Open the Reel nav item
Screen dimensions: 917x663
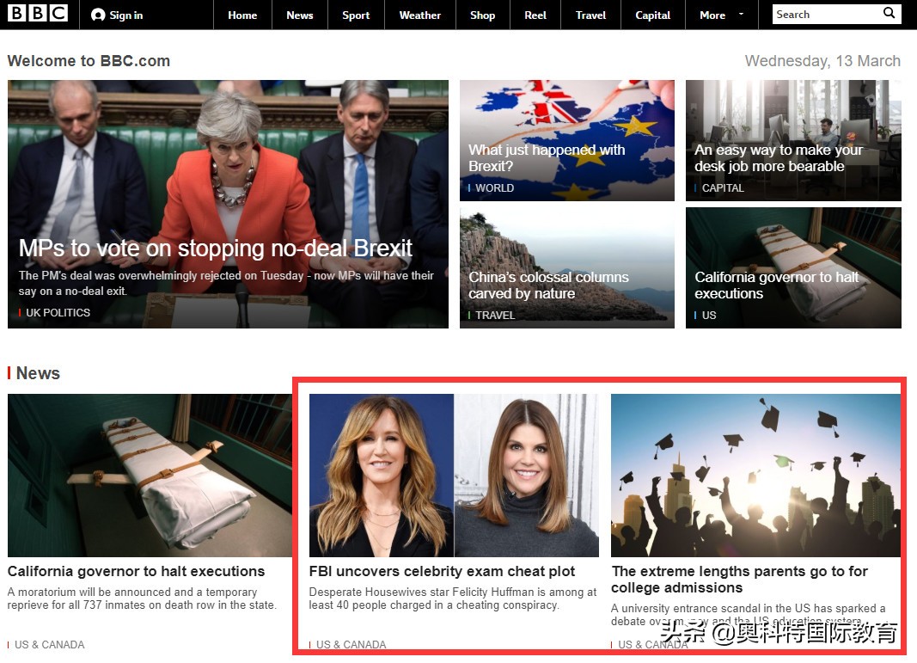tap(535, 15)
